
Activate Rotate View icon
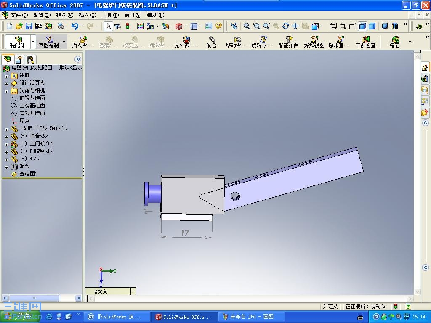click(286, 26)
